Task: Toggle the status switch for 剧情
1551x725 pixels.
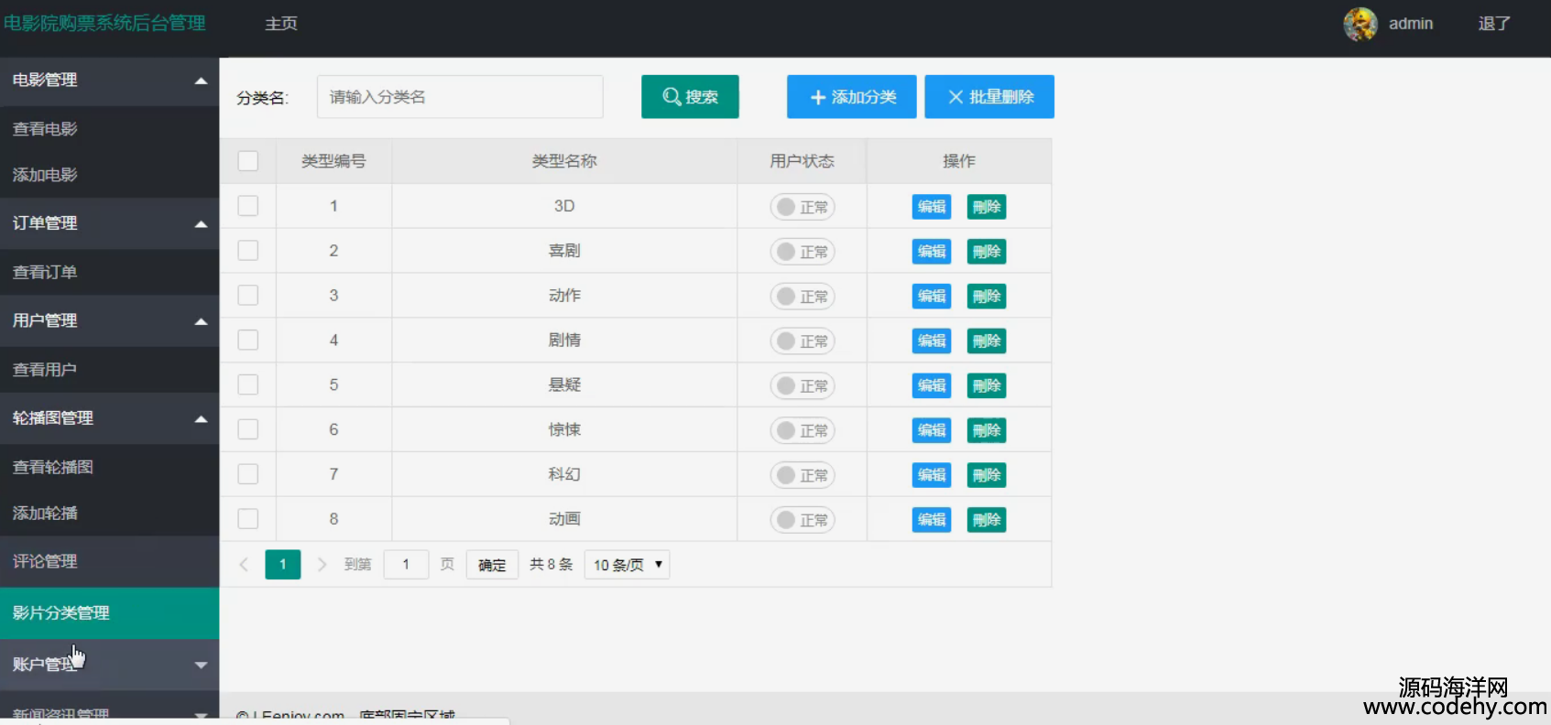Action: coord(803,341)
